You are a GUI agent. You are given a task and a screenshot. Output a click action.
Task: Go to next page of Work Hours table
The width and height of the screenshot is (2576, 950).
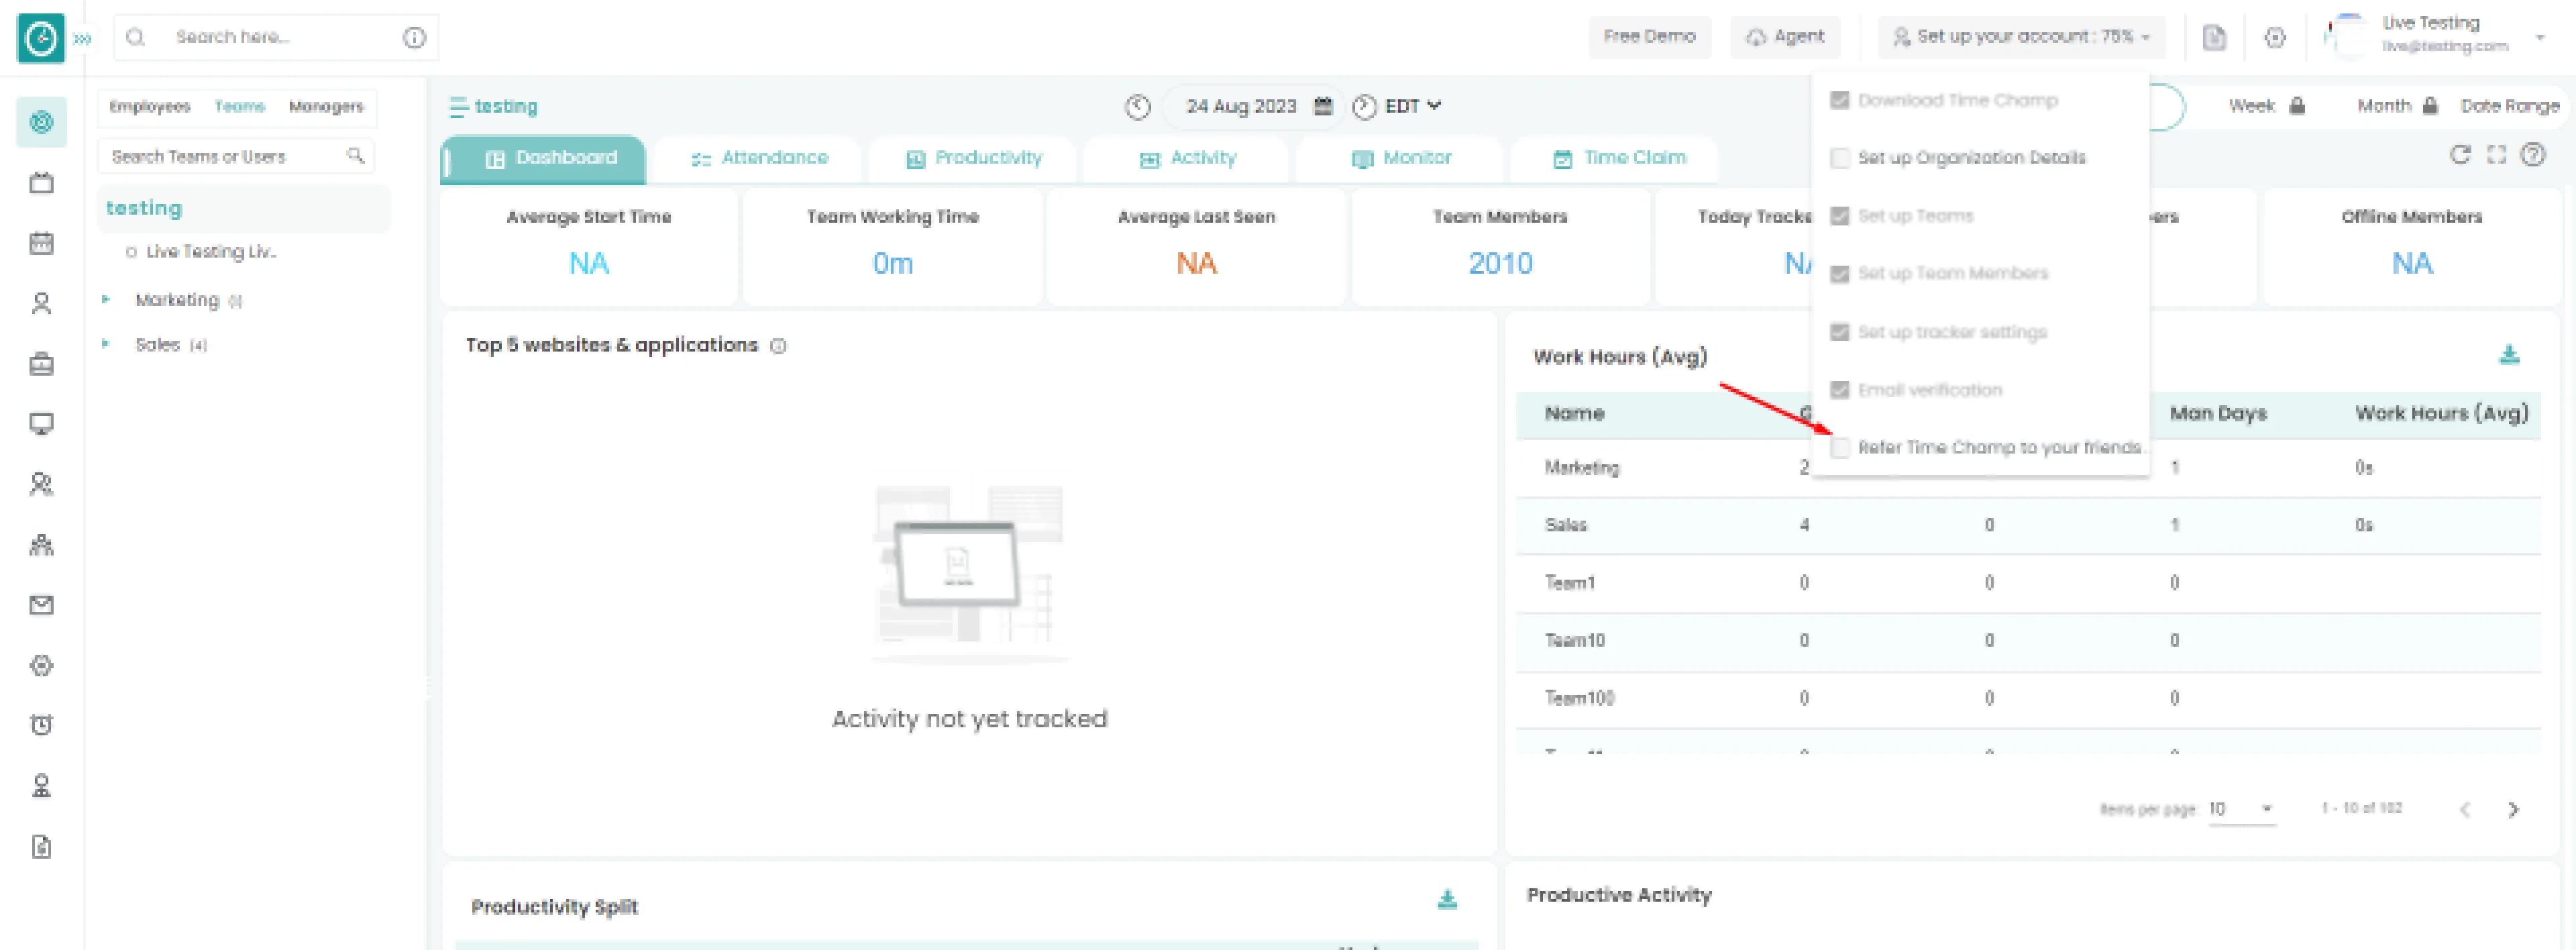point(2512,809)
